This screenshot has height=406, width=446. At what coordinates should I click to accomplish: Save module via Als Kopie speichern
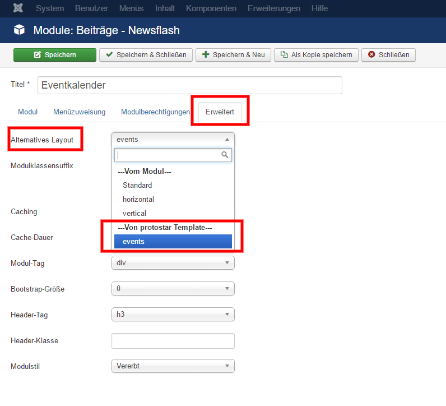(316, 55)
